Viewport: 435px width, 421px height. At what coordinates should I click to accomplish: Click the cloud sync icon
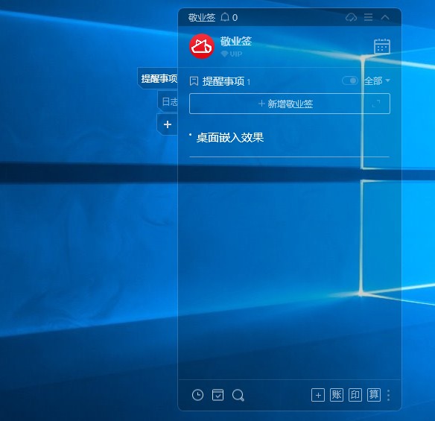352,17
